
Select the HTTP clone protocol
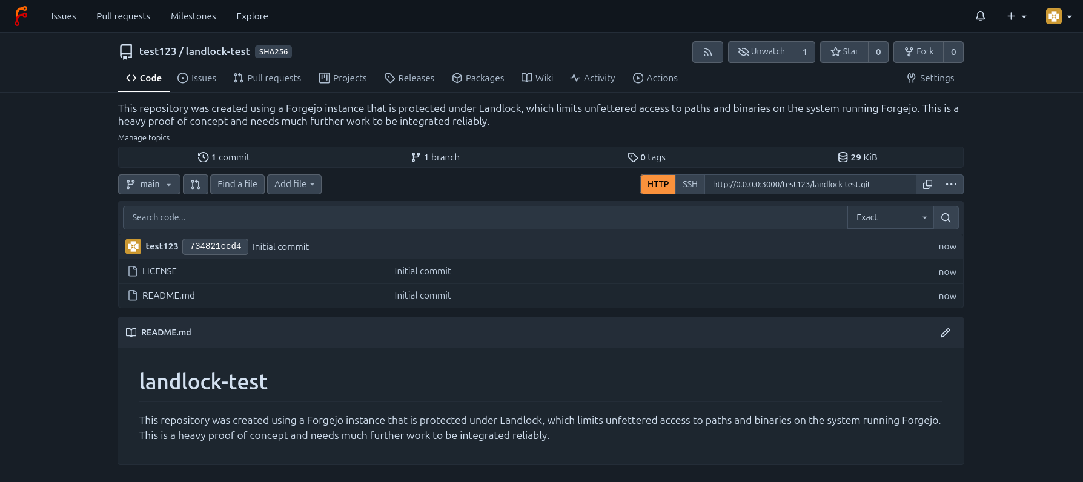pyautogui.click(x=658, y=184)
